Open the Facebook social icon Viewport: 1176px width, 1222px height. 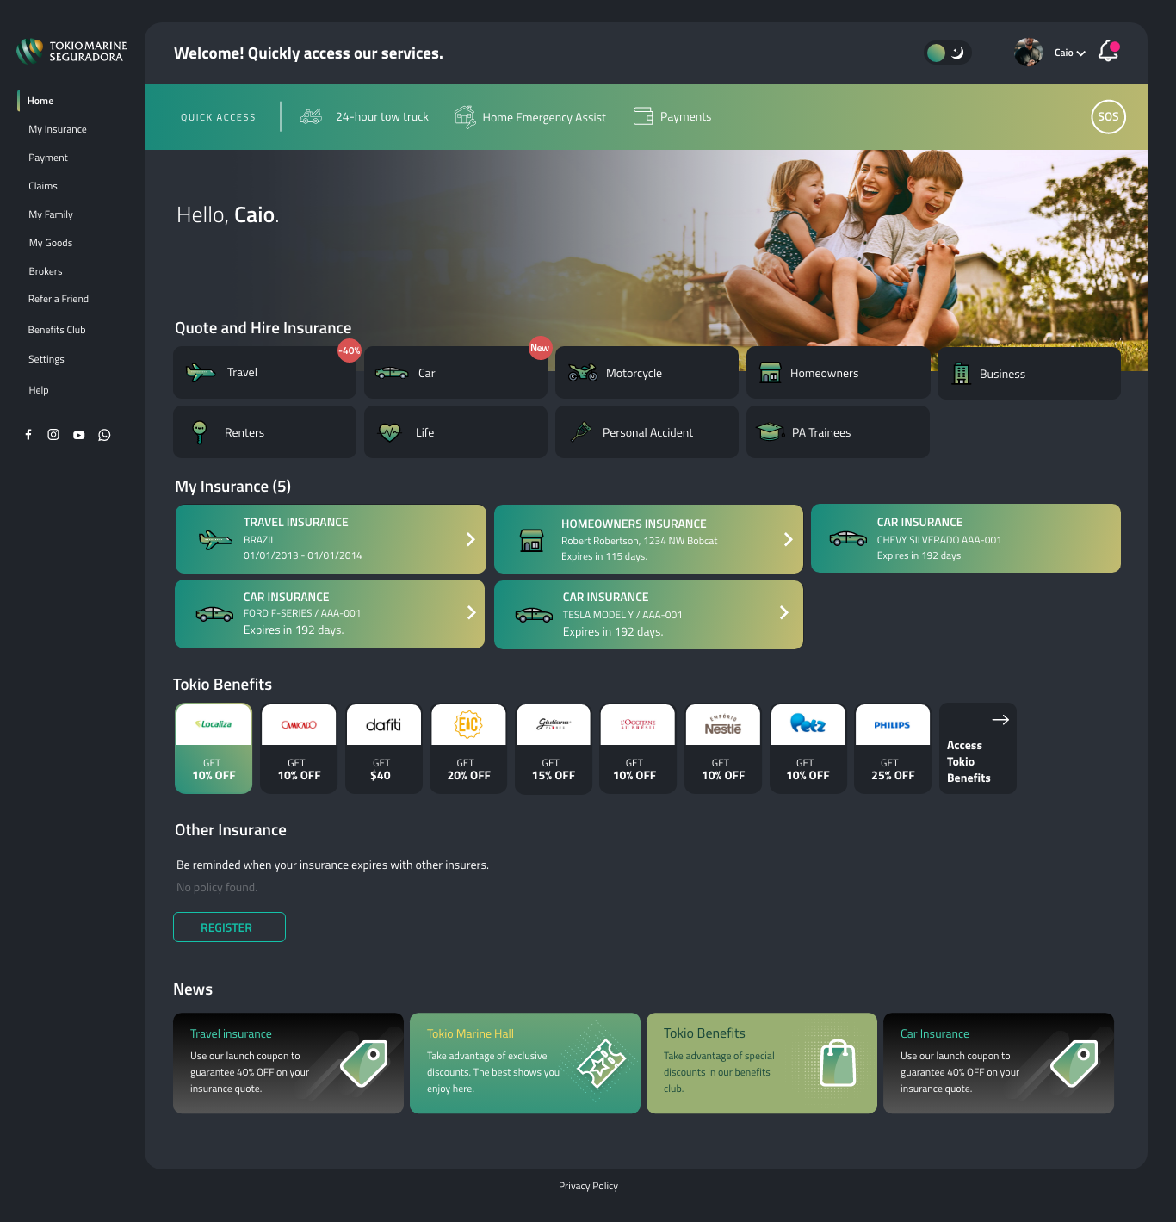click(28, 435)
